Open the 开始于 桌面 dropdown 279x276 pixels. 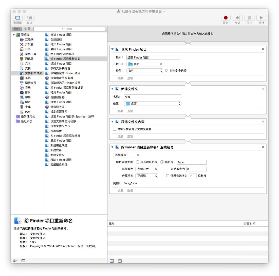coord(145,64)
